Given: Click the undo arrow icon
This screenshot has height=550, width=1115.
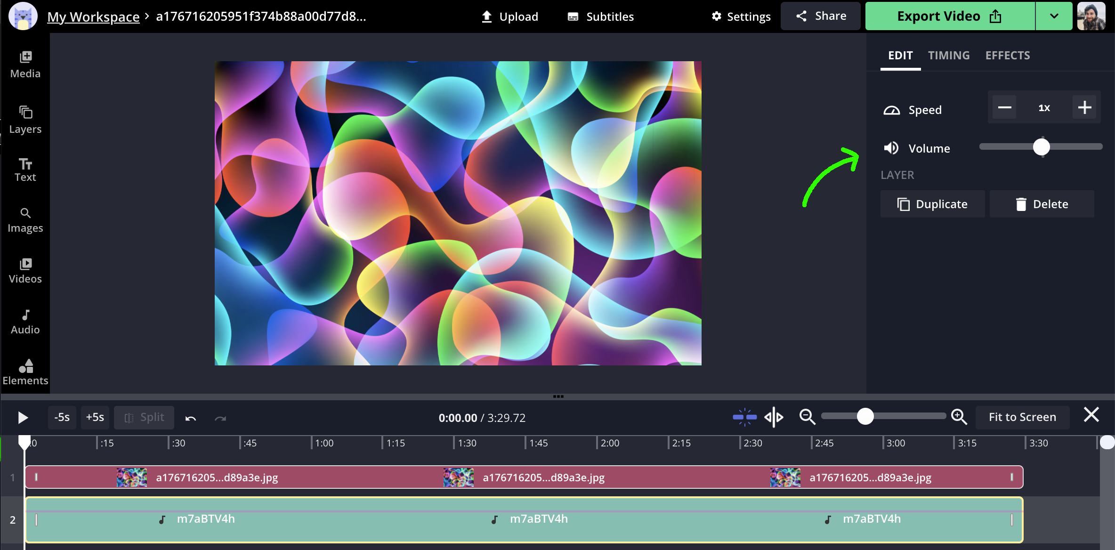Looking at the screenshot, I should point(191,418).
